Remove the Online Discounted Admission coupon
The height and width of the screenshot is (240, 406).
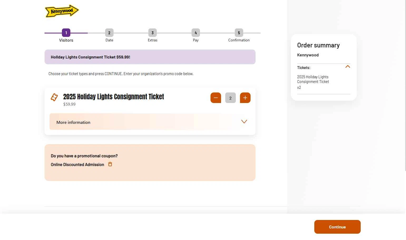110,164
